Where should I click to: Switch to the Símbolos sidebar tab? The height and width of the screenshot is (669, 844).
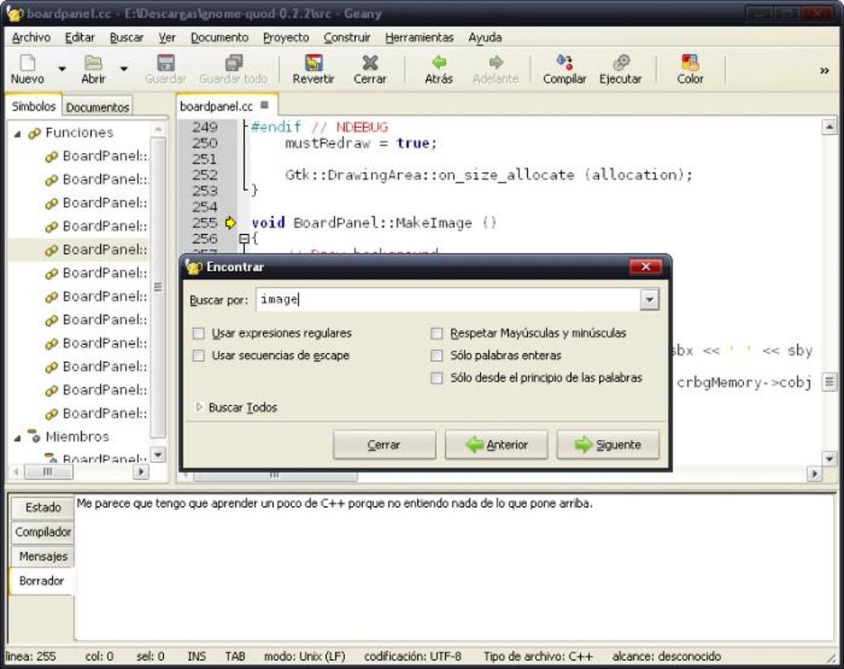pyautogui.click(x=34, y=106)
